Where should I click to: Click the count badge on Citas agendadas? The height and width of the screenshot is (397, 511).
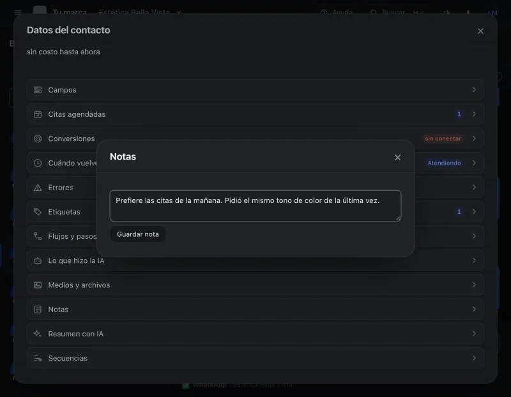459,114
